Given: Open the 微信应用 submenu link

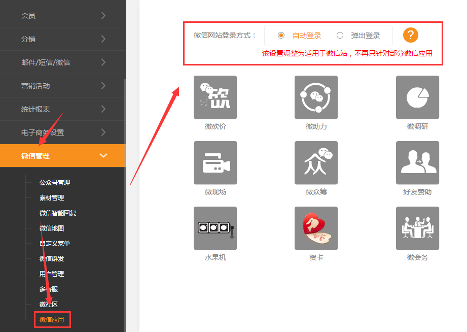Looking at the screenshot, I should pos(52,320).
